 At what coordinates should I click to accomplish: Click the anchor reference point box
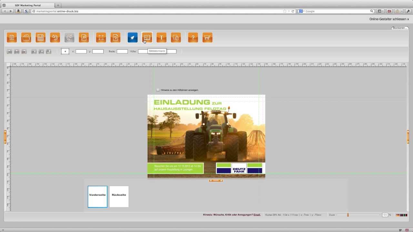click(x=65, y=51)
